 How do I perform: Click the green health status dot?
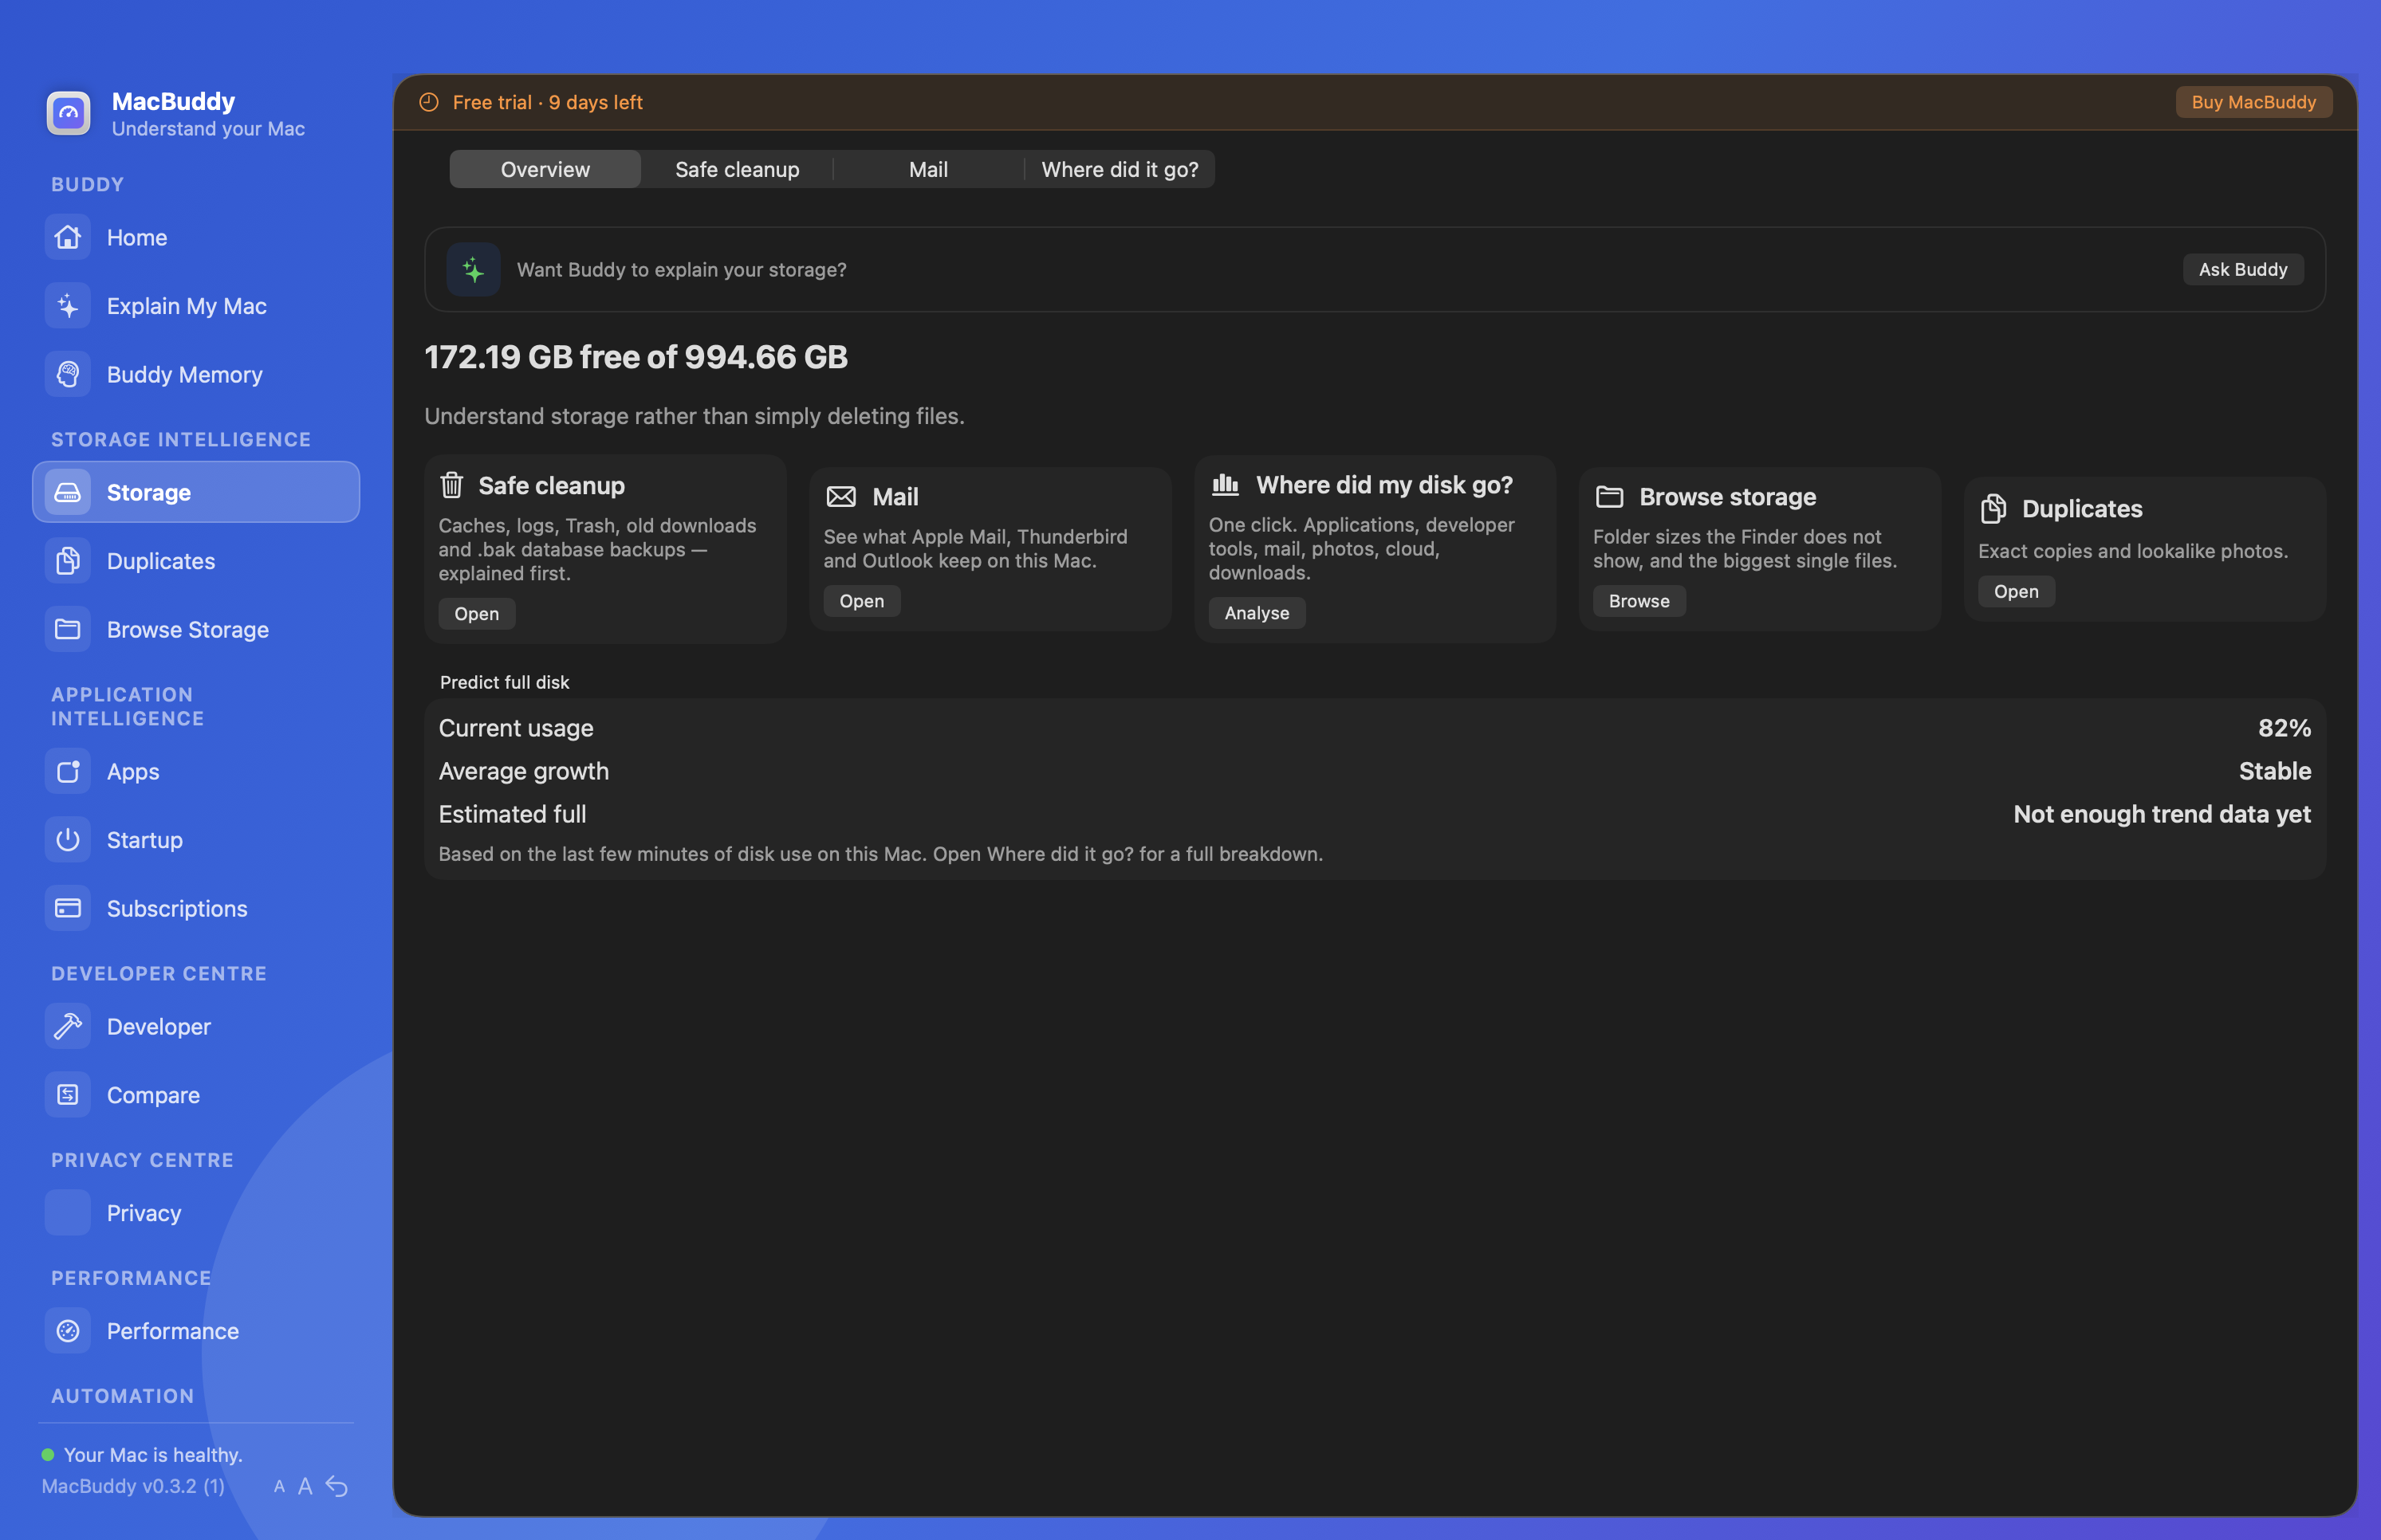48,1455
